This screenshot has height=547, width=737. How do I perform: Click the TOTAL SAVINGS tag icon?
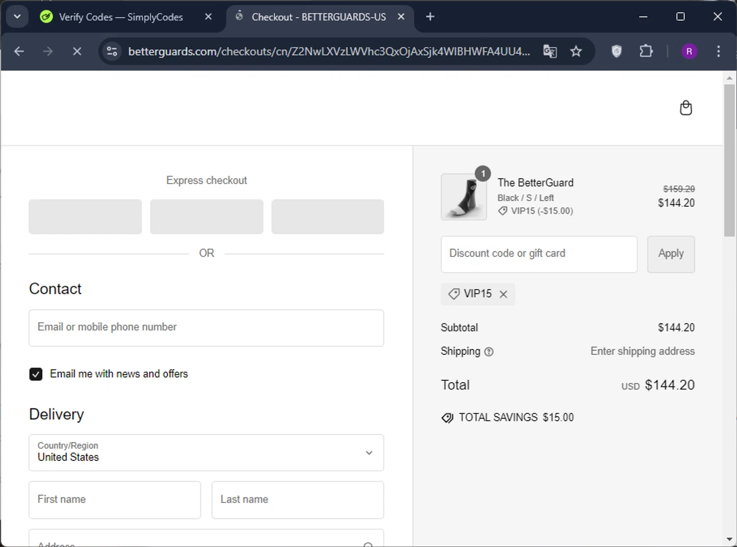(447, 418)
